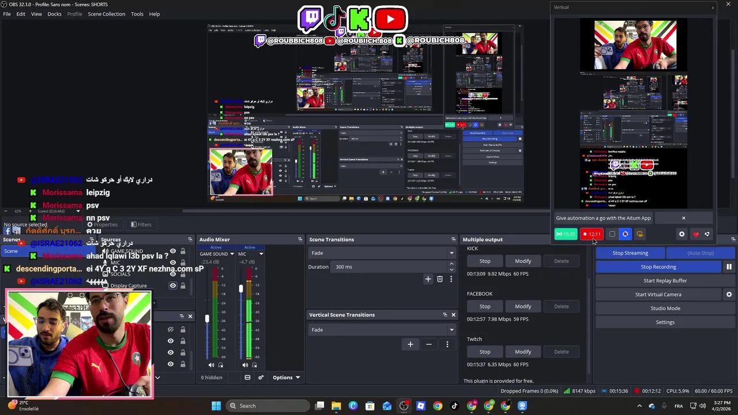Toggle visibility of MIC source

172,263
